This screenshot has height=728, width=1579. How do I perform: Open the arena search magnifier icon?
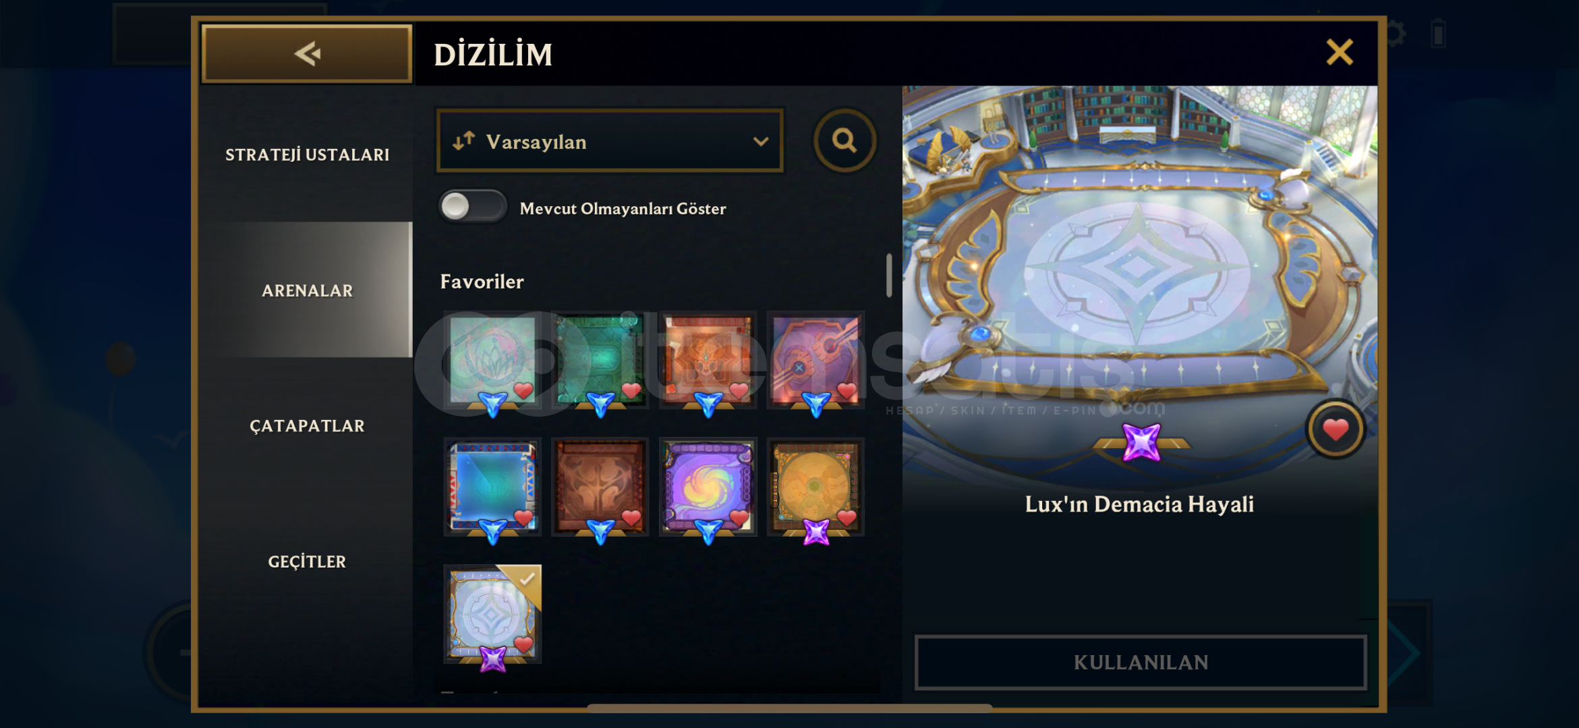coord(844,141)
